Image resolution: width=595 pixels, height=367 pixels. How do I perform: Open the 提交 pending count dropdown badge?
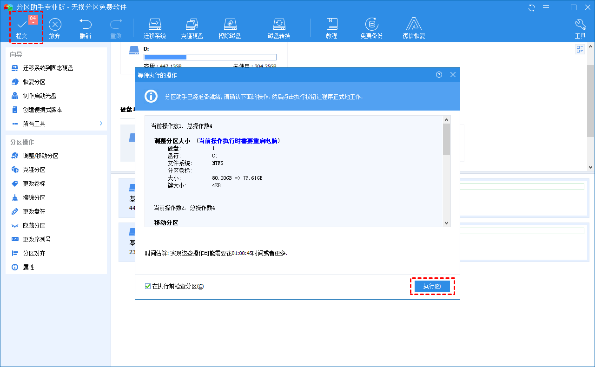click(33, 20)
